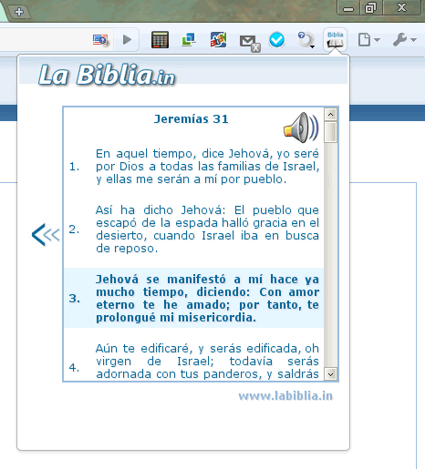The width and height of the screenshot is (425, 469).
Task: Click the La Biblia.in logo
Action: [x=107, y=75]
